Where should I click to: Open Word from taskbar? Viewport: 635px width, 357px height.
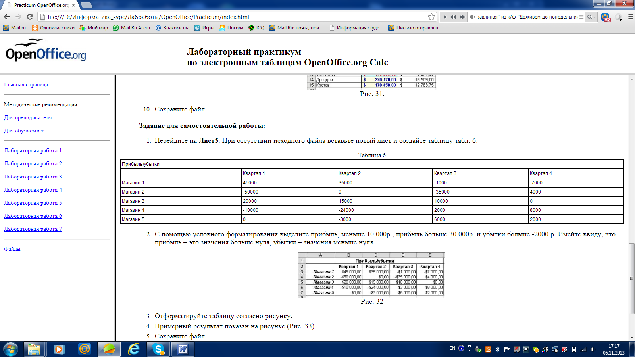tap(183, 349)
